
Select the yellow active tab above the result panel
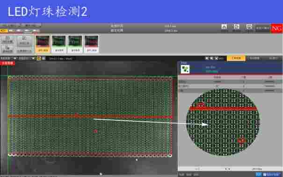[236, 58]
